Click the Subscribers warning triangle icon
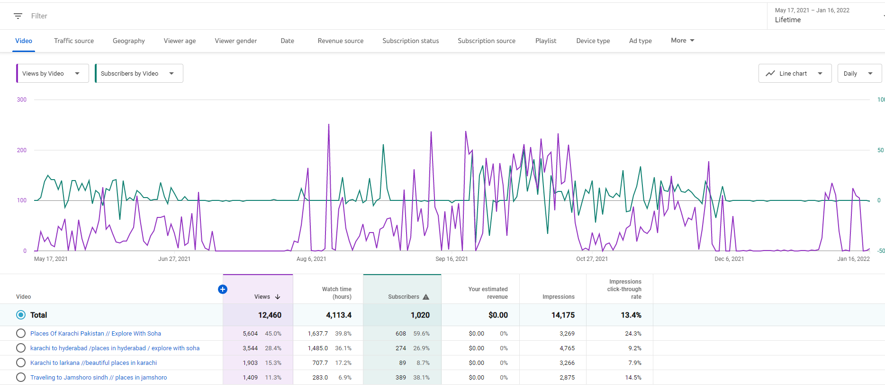 (426, 297)
